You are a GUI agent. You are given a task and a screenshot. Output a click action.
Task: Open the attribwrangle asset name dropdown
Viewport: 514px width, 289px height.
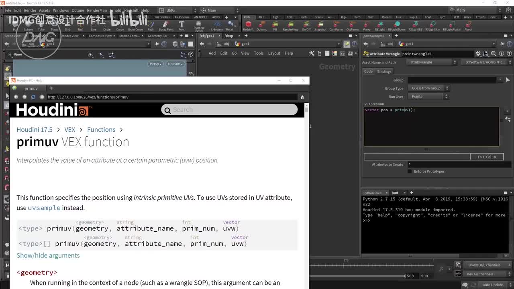(x=431, y=62)
